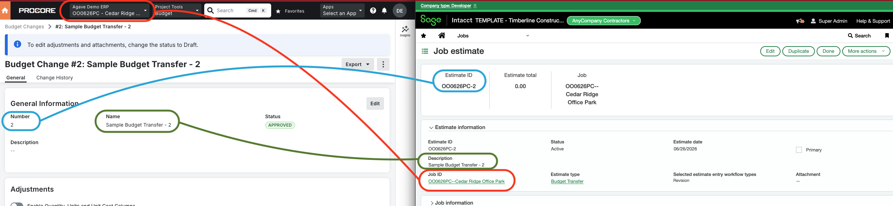Click Sage Search in navigation bar
This screenshot has height=206, width=893.
coord(859,36)
